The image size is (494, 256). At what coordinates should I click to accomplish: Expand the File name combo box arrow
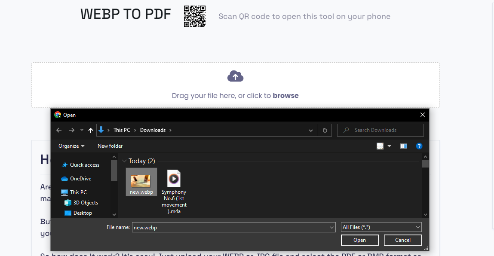click(x=331, y=227)
